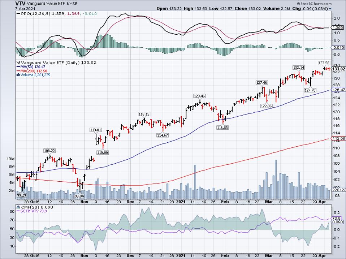The height and width of the screenshot is (259, 346).
Task: Click the MA(50) 126.47 legend entry
Action: pos(33,67)
